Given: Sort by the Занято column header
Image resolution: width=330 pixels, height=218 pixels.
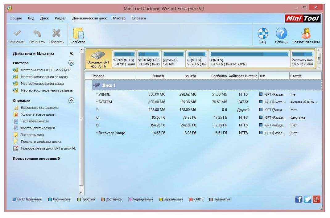Looking at the screenshot, I should [x=182, y=76].
